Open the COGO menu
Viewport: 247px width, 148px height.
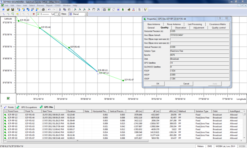pyautogui.click(x=58, y=5)
